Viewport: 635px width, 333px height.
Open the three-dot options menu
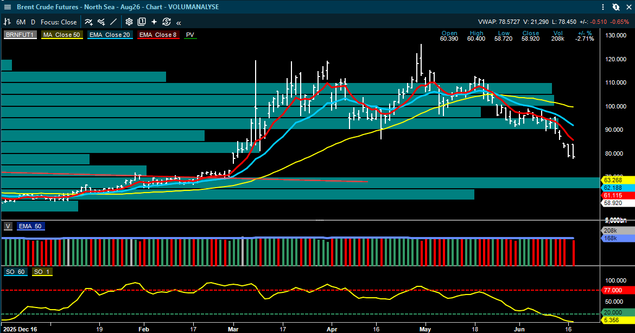(604, 7)
